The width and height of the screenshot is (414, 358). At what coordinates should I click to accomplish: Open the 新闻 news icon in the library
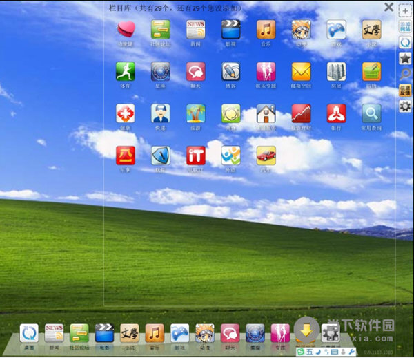[196, 29]
